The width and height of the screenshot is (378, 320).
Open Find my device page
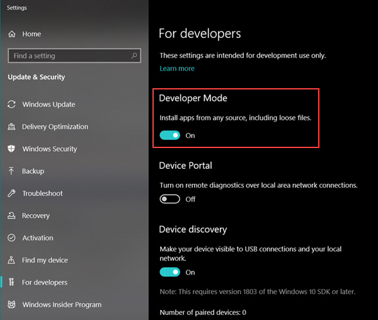pos(45,260)
